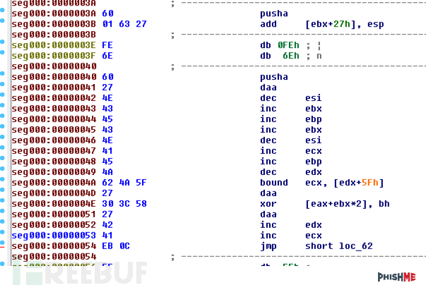This screenshot has width=426, height=290.
Task: Select opcode byte 45 at 00000044
Action: point(107,119)
